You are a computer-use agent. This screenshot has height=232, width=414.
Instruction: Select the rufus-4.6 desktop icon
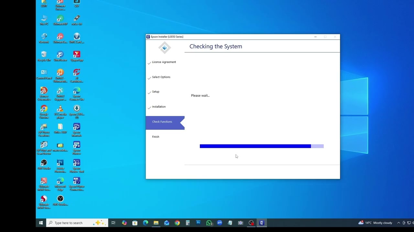click(77, 20)
